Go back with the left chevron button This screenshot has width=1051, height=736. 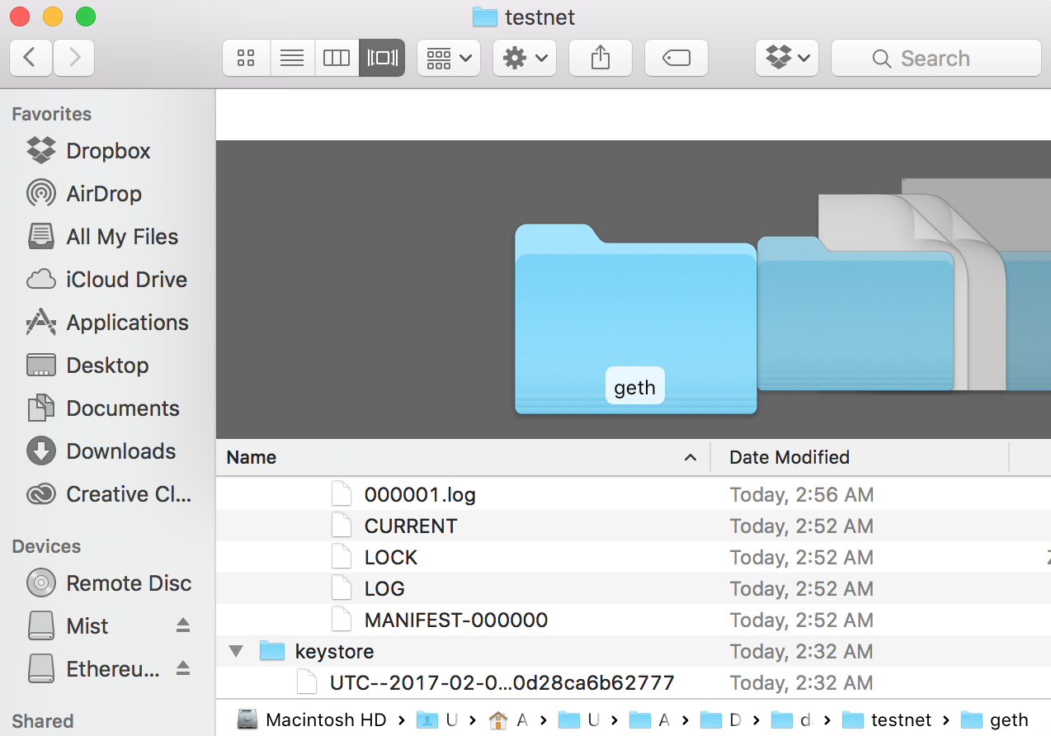[31, 58]
